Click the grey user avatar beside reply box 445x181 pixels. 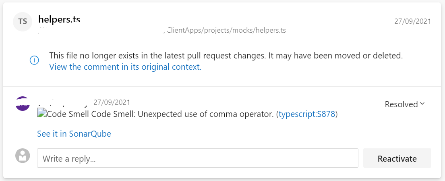click(23, 156)
